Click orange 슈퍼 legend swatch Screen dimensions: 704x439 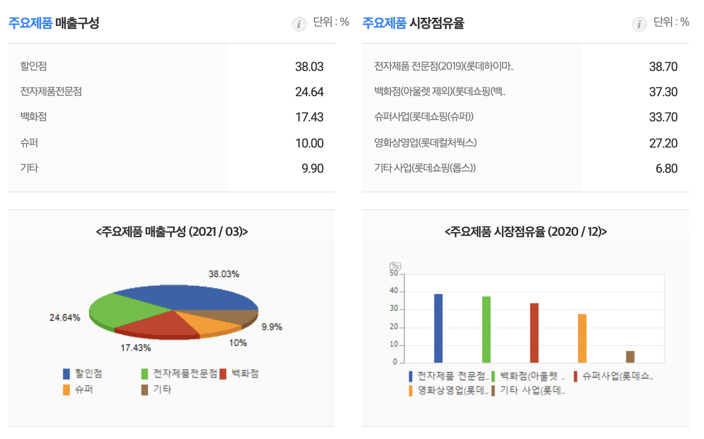pyautogui.click(x=66, y=390)
